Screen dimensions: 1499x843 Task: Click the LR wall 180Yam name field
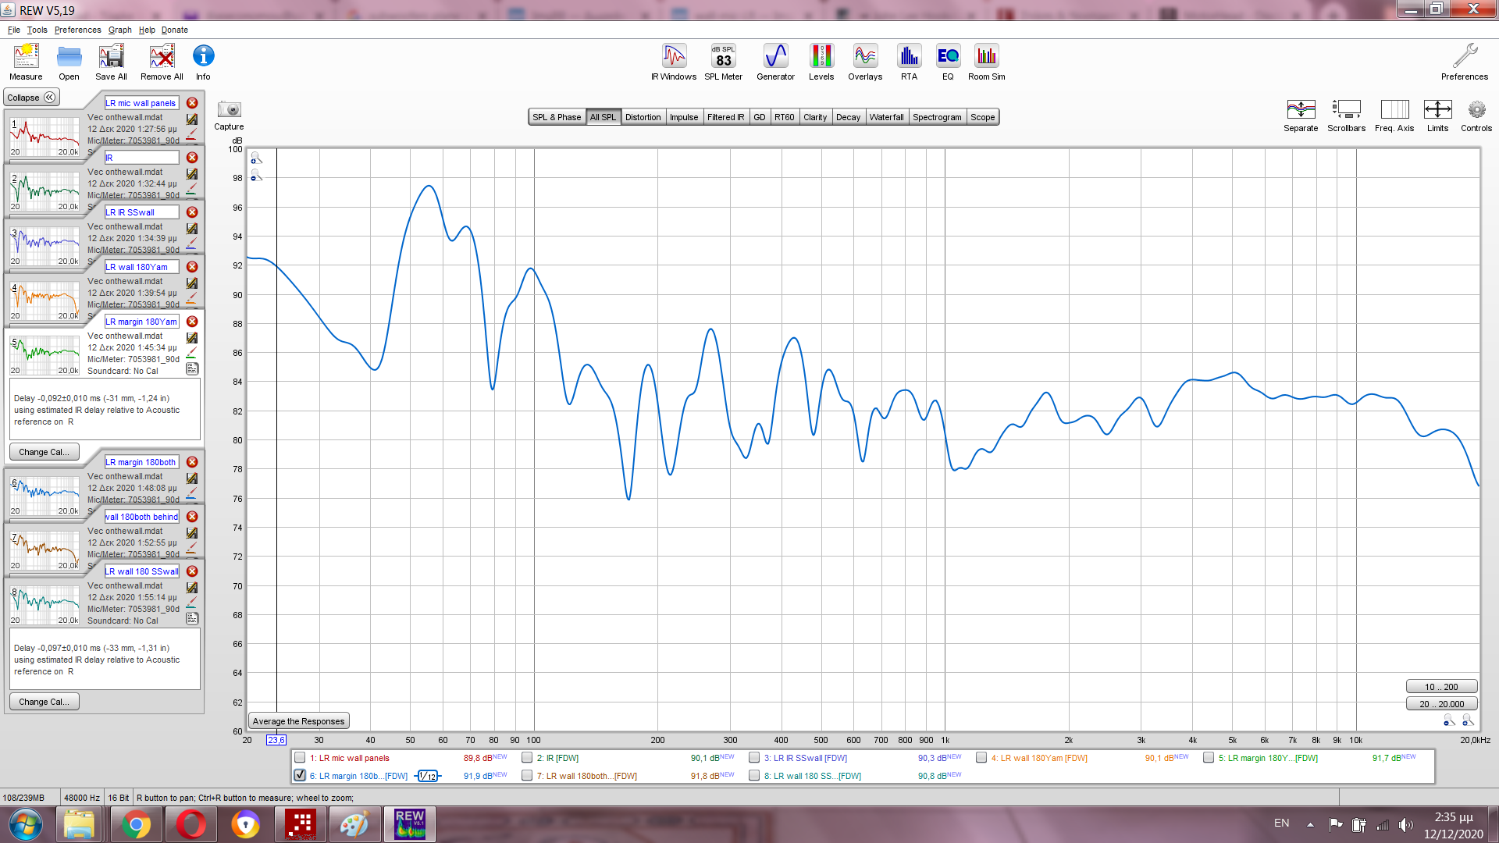141,267
